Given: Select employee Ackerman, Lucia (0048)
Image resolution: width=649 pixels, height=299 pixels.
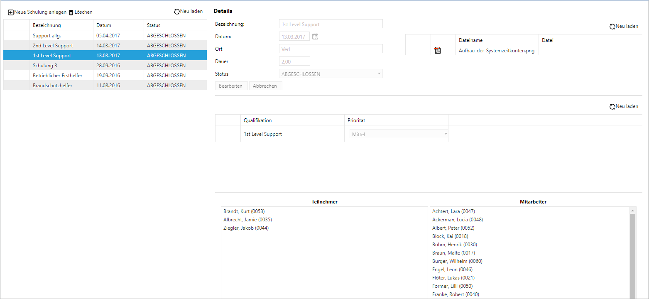Looking at the screenshot, I should [458, 220].
